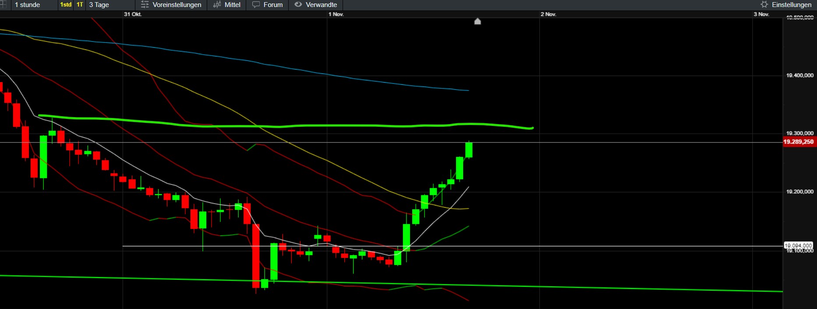The image size is (817, 309).
Task: Open the '3 Tage' range dropdown
Action: pyautogui.click(x=110, y=5)
